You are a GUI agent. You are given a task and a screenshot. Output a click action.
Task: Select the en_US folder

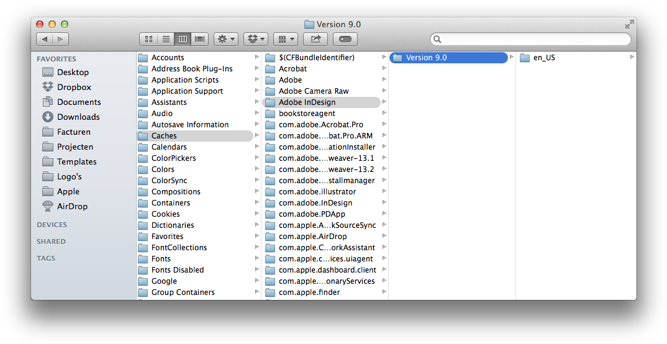tap(576, 57)
